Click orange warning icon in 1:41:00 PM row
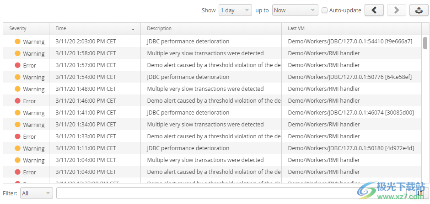The height and width of the screenshot is (204, 430). coord(17,113)
